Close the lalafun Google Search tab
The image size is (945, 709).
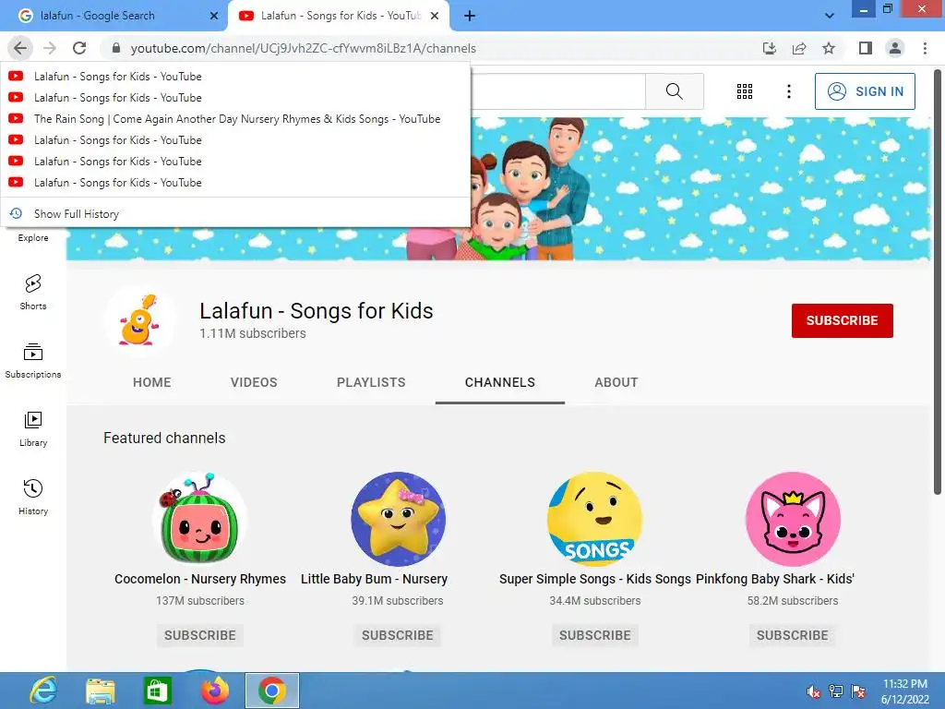(x=214, y=16)
